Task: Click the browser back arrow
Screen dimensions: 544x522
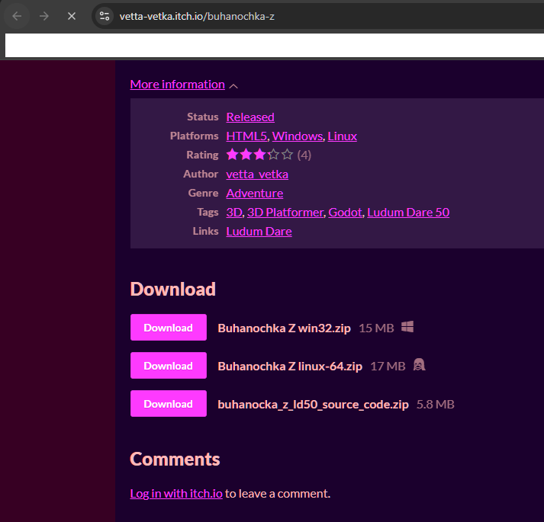Action: (x=17, y=15)
